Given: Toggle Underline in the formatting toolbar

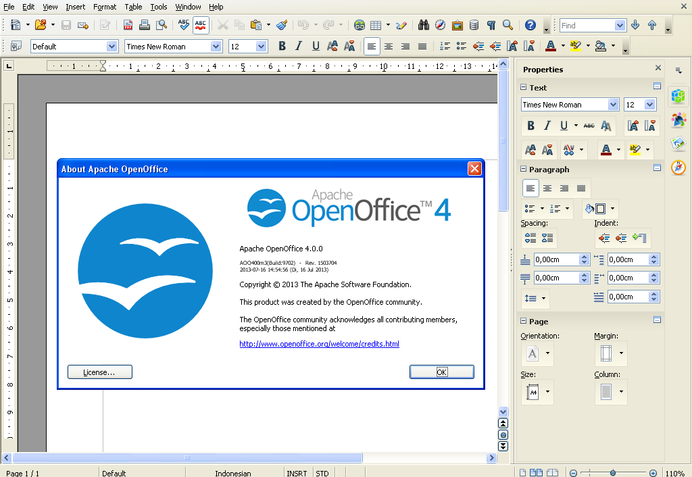Looking at the screenshot, I should point(316,46).
